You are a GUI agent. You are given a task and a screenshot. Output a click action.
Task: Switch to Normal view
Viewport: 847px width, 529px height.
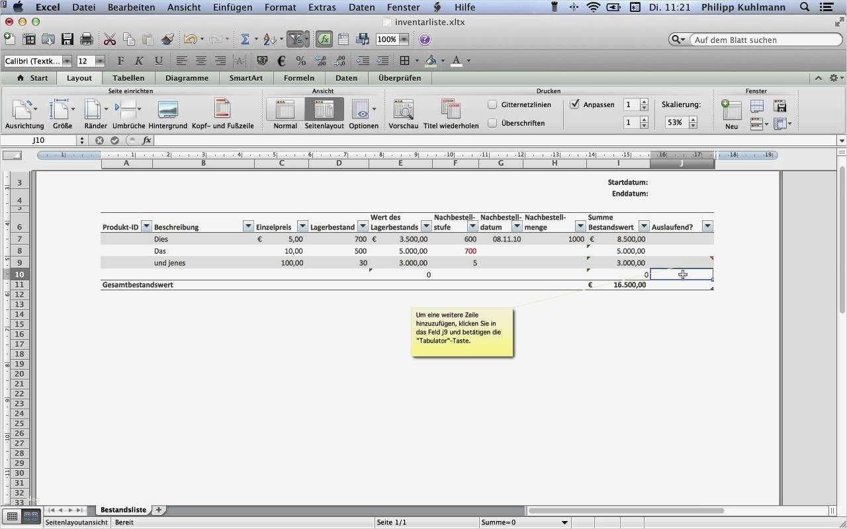[285, 114]
